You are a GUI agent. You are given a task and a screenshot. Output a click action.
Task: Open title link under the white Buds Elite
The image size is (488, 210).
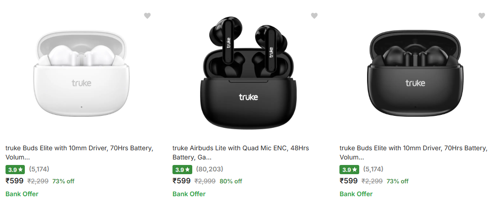(79, 152)
